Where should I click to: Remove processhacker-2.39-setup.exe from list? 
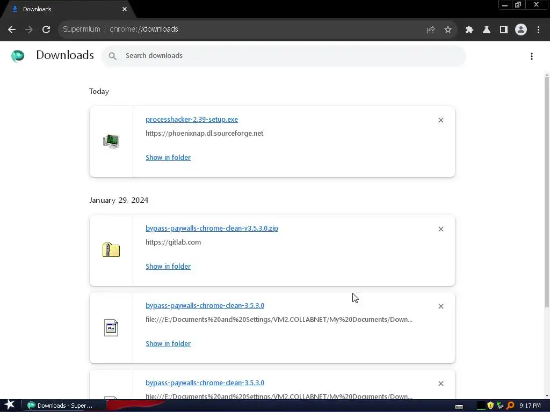[x=441, y=120]
